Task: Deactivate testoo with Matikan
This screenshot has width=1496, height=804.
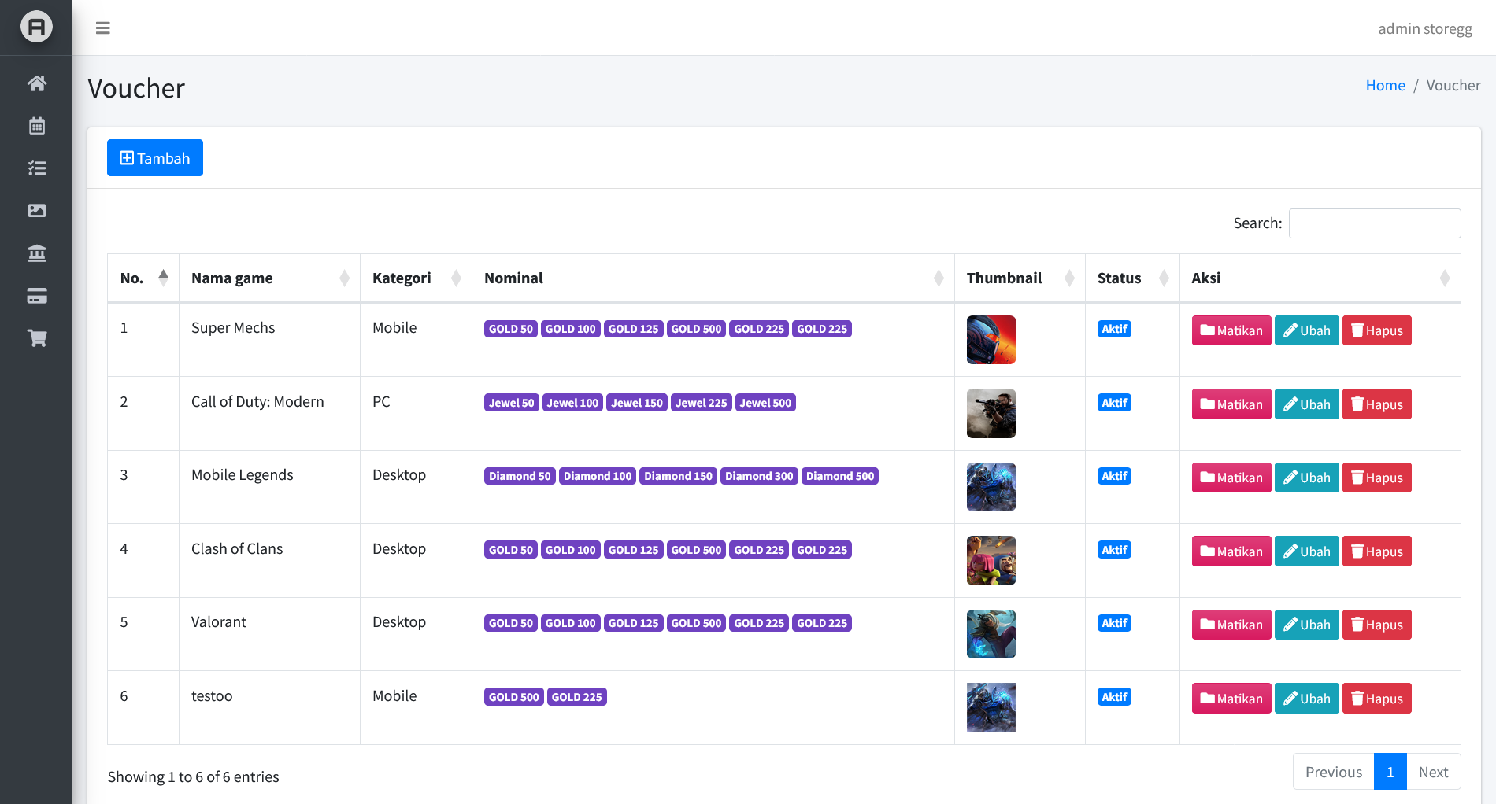Action: click(1231, 699)
